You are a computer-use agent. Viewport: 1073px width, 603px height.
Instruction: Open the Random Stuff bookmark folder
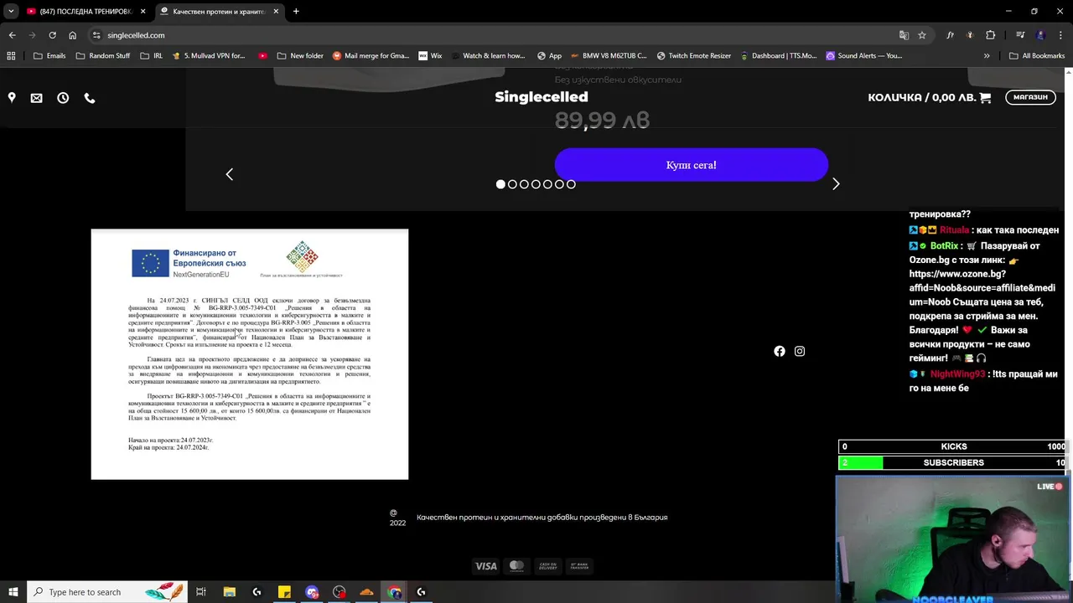(x=103, y=56)
